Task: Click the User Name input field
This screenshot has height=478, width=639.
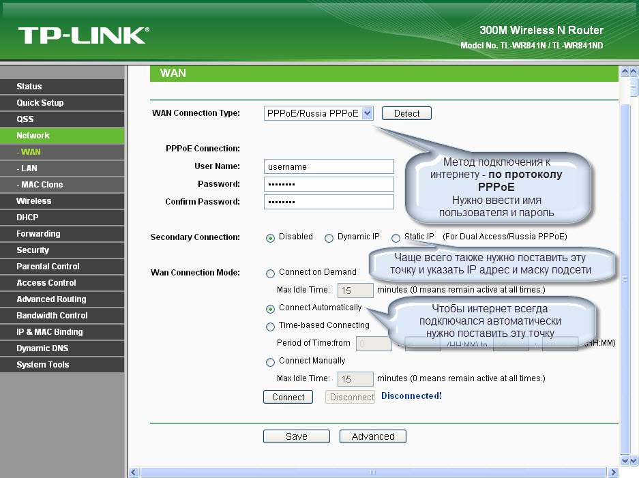Action: coord(328,167)
